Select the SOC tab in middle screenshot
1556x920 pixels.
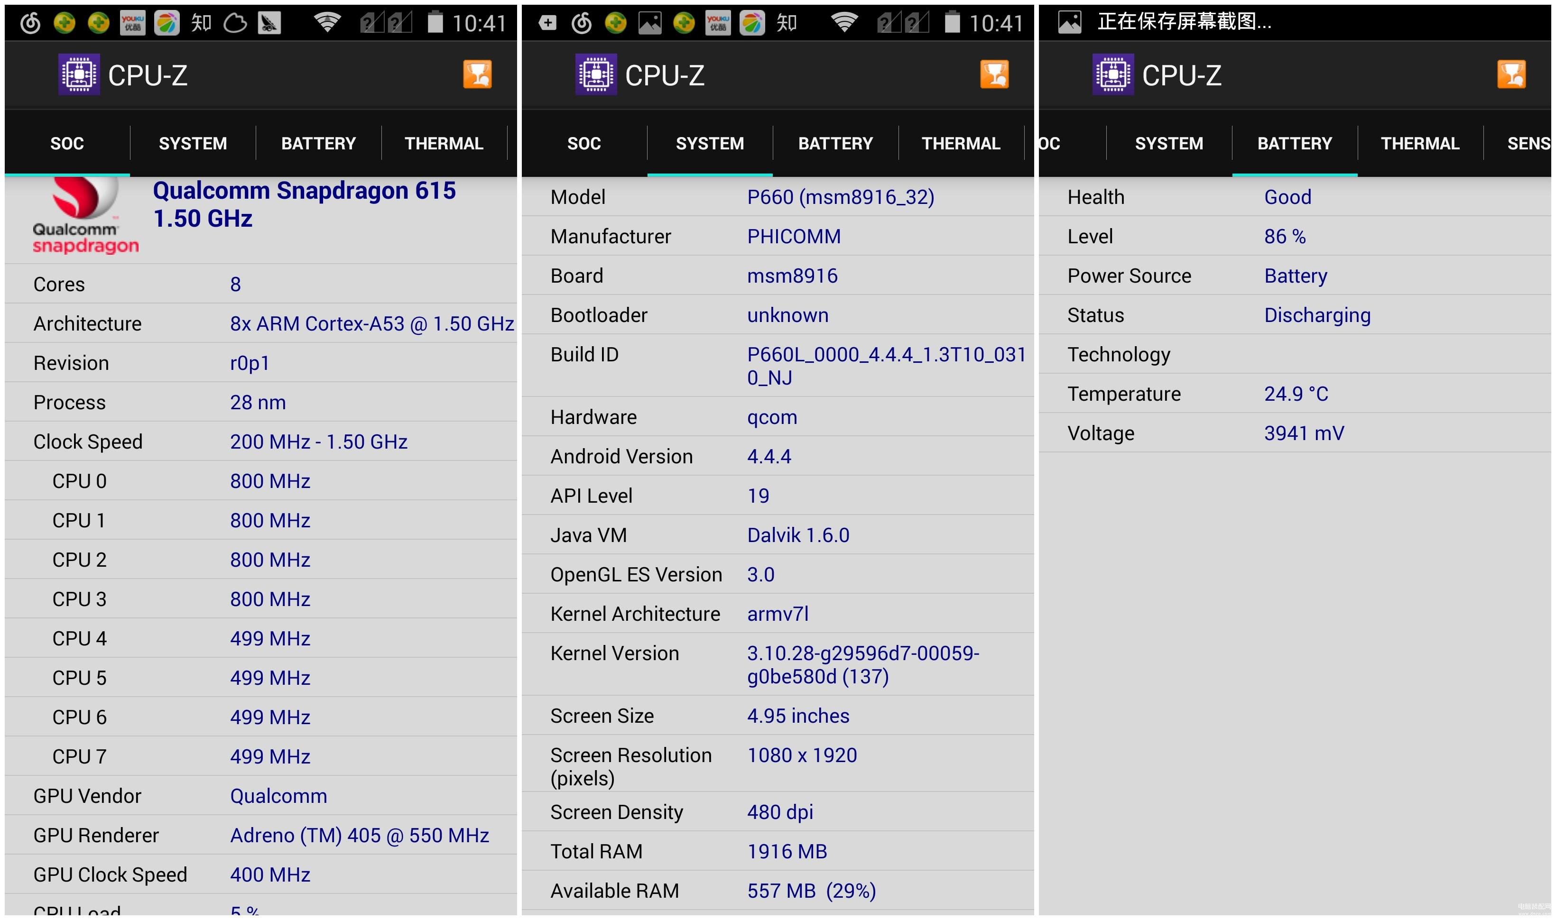click(x=584, y=143)
